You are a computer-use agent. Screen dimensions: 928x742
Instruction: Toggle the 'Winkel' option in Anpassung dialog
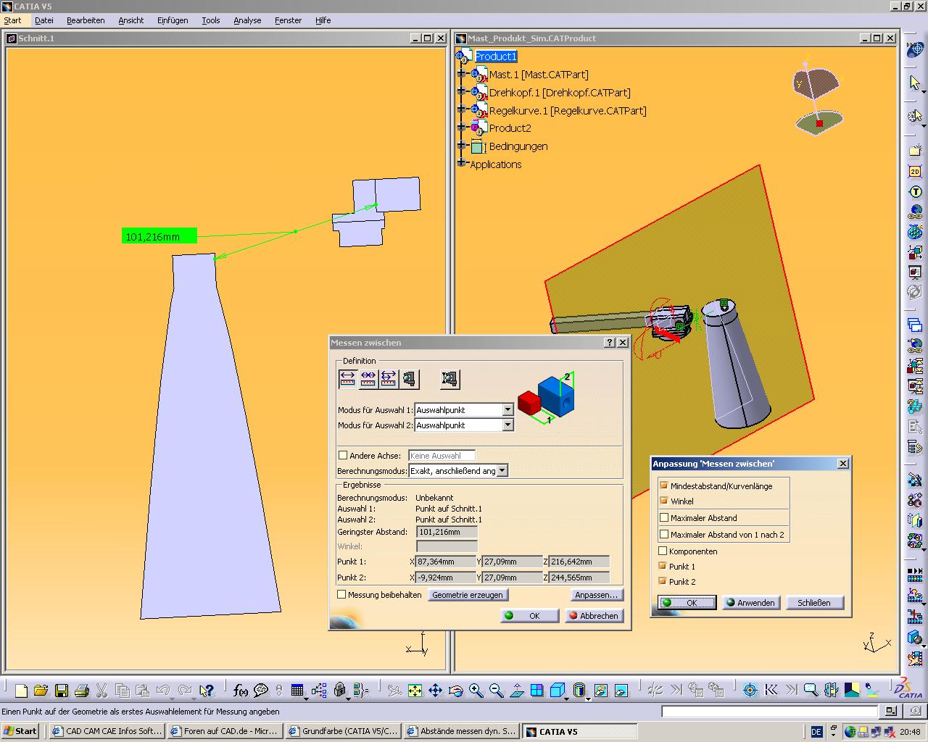coord(663,501)
